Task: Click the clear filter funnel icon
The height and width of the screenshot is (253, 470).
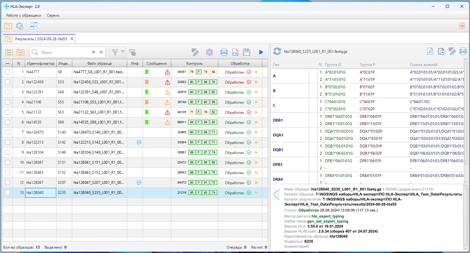Action: tap(132, 52)
